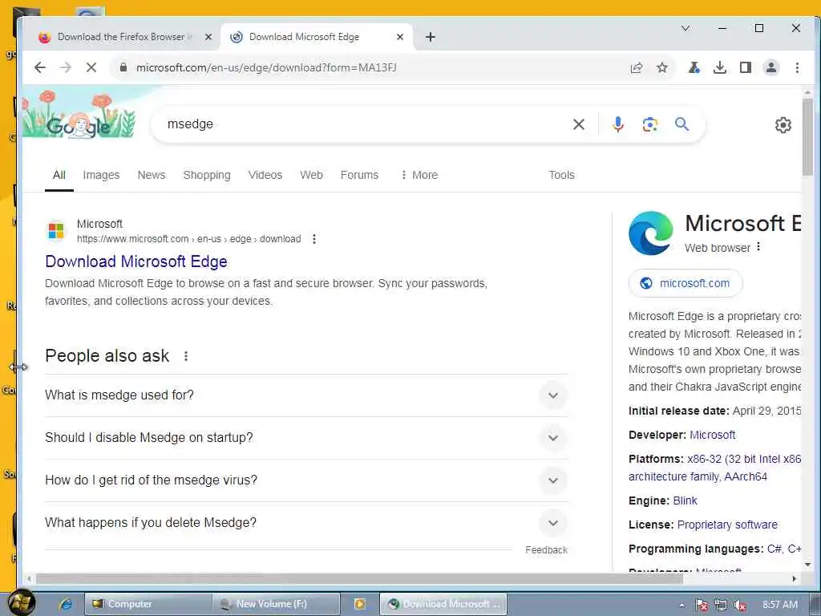This screenshot has width=821, height=616.
Task: Click the browser forward arrow
Action: click(x=66, y=67)
